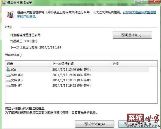
Task: Click the 磁盘 column header
Action: [x=28, y=64]
